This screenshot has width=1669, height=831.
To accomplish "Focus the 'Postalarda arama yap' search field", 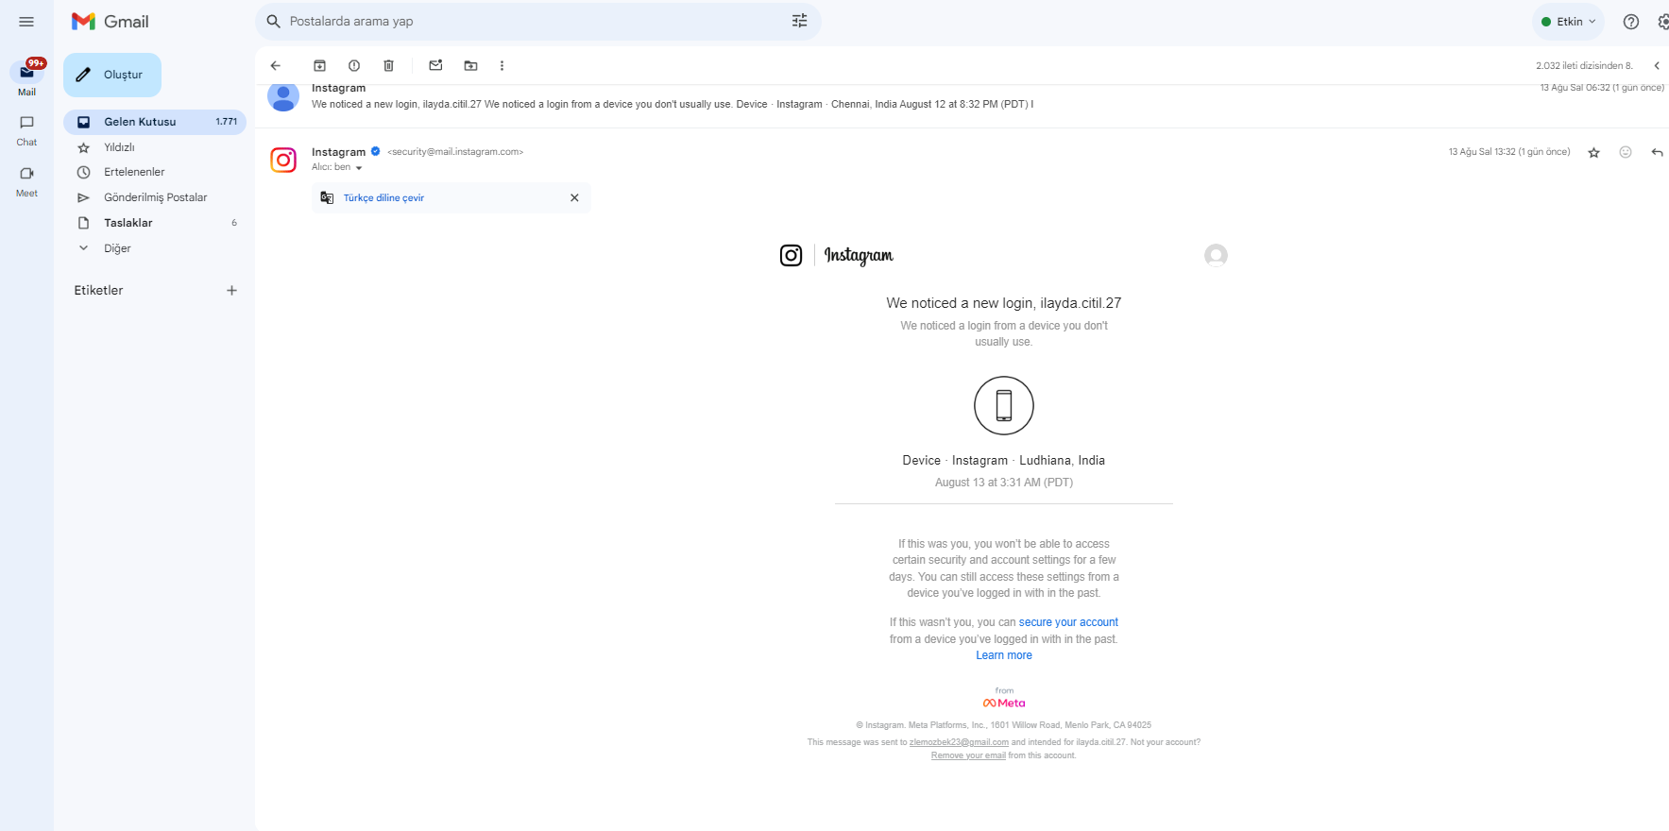I will [x=538, y=22].
